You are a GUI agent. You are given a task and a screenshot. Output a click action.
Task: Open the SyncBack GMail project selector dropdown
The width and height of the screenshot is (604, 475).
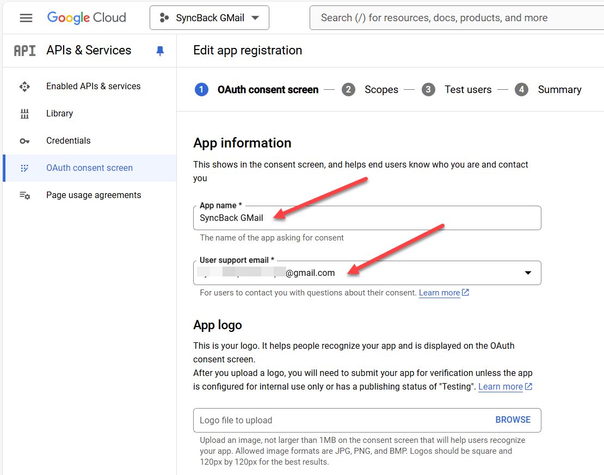click(209, 18)
